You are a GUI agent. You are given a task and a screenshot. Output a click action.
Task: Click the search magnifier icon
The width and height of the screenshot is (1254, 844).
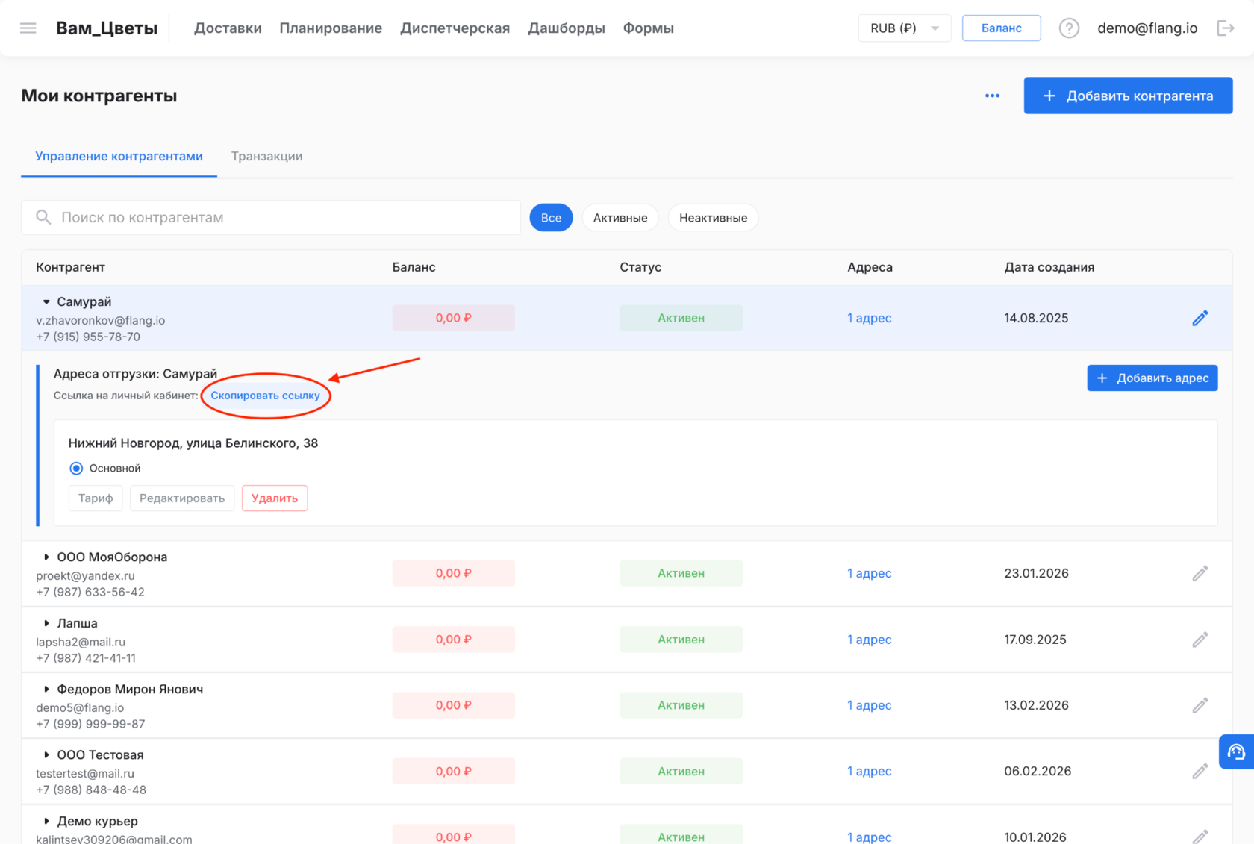point(43,217)
